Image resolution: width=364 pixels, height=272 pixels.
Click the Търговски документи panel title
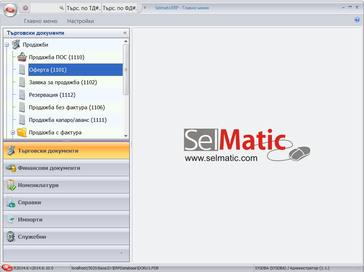click(x=36, y=33)
